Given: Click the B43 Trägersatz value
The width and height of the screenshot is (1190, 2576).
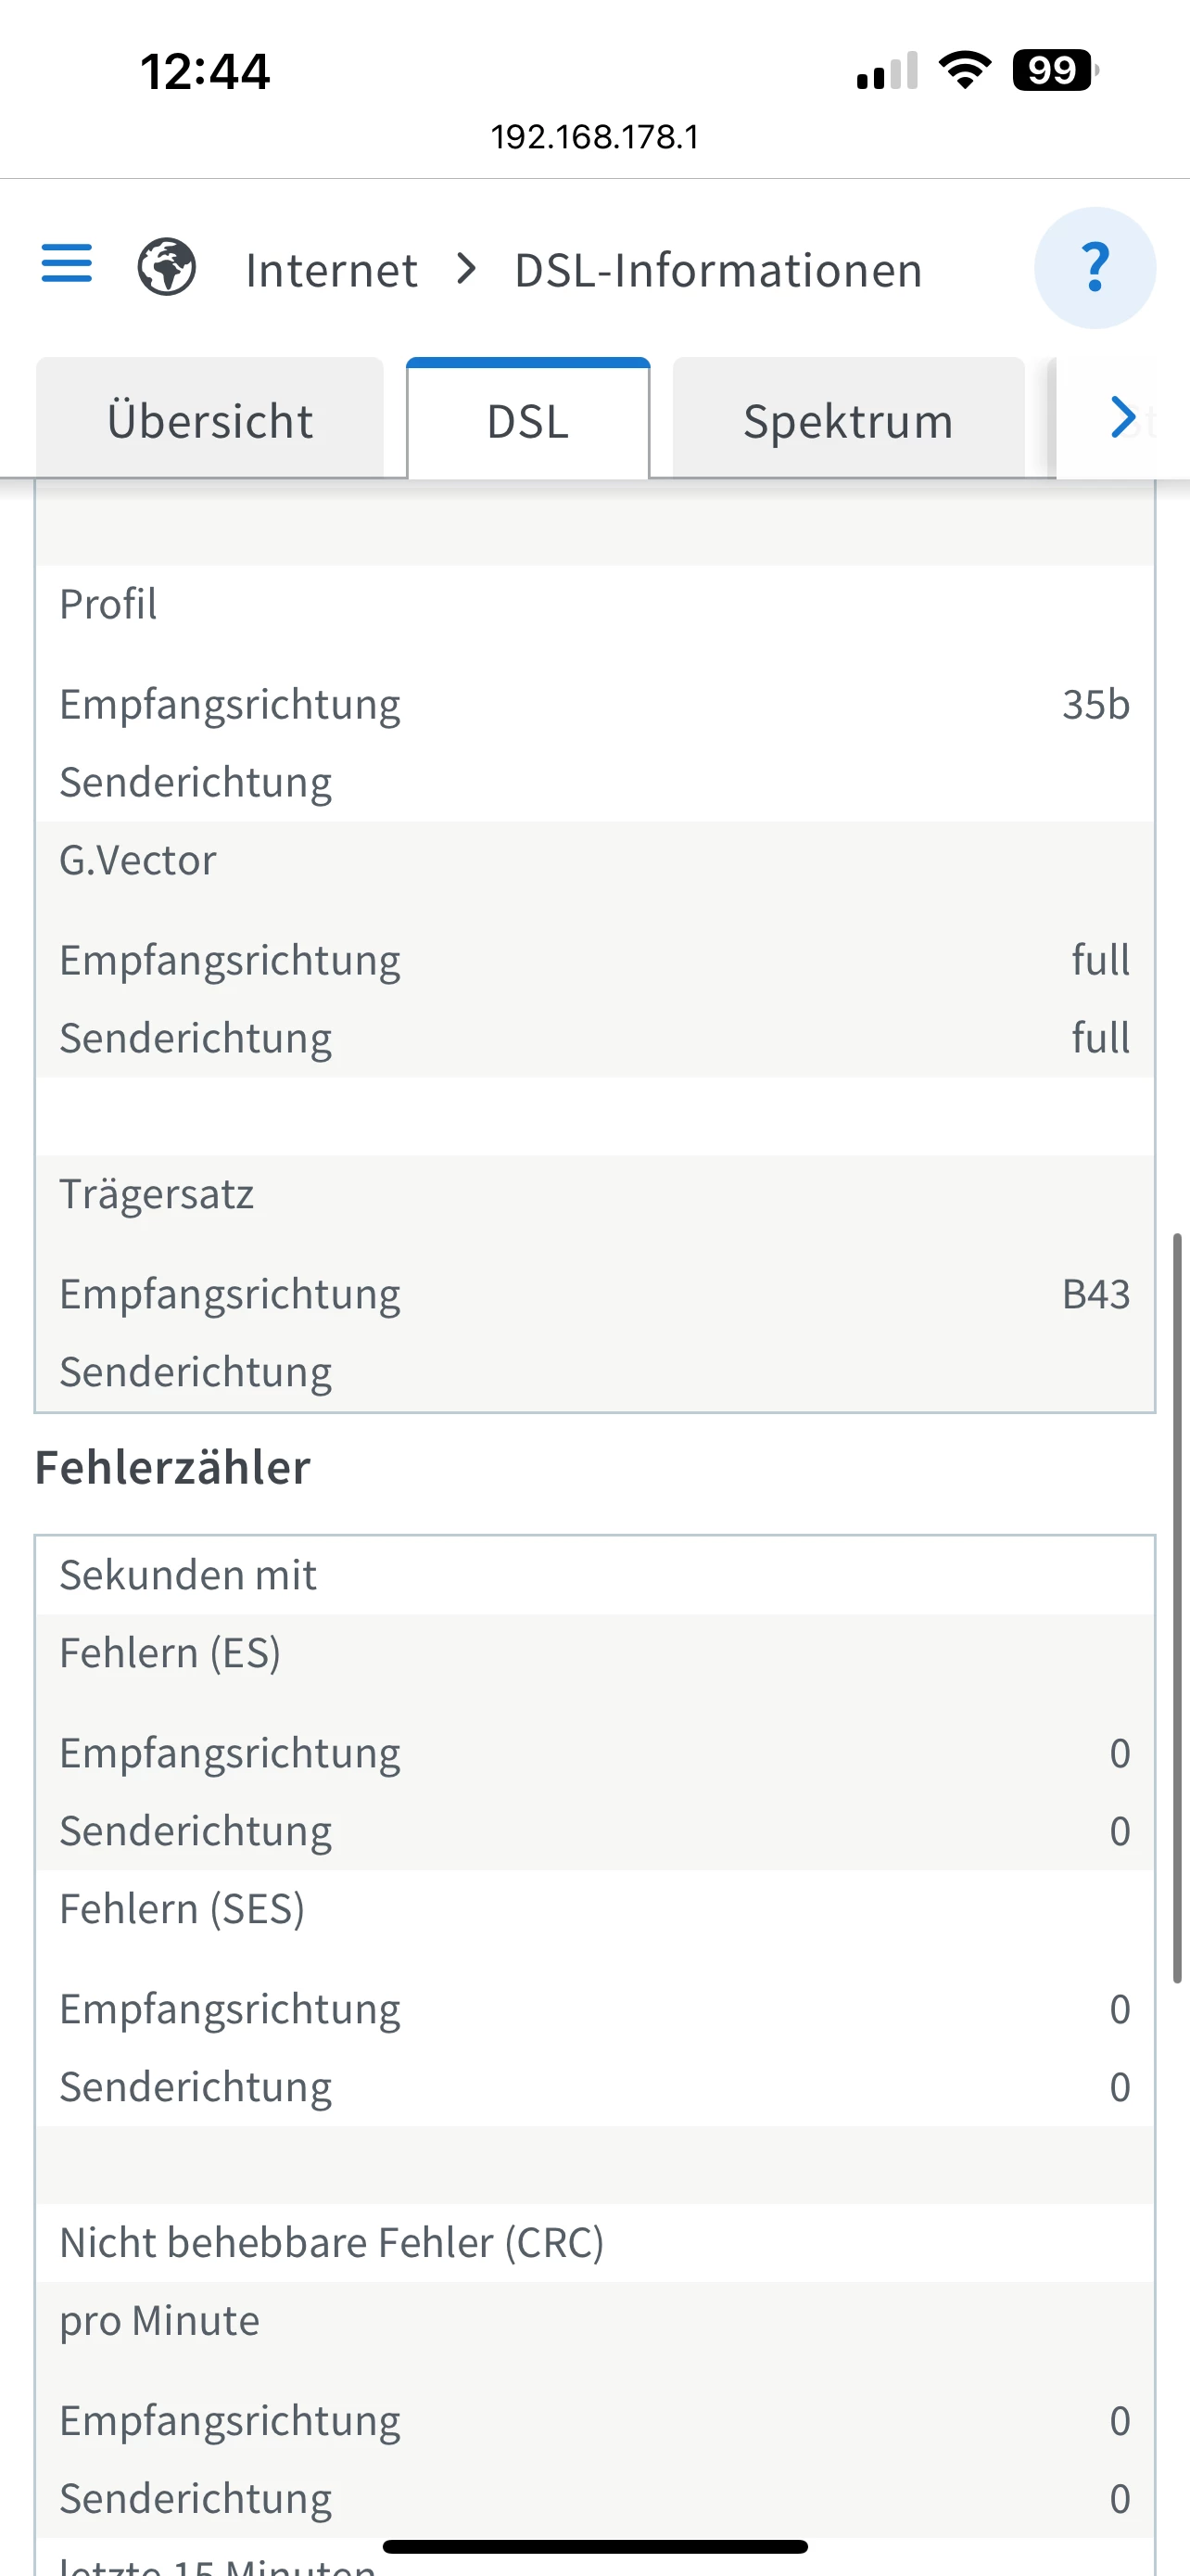Looking at the screenshot, I should pyautogui.click(x=1095, y=1295).
